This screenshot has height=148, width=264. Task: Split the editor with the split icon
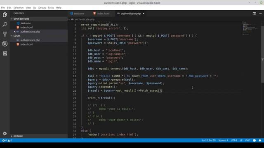click(254, 14)
